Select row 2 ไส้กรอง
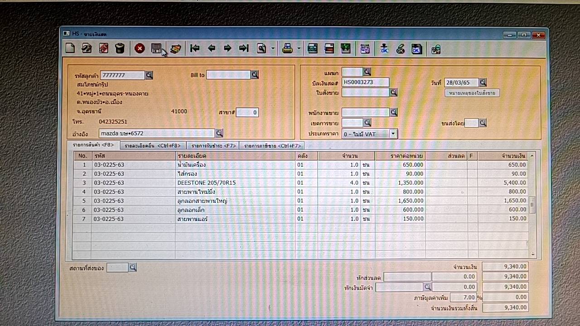580x326 pixels. coord(301,173)
